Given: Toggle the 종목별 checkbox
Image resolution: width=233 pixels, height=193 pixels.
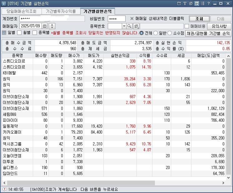Looking at the screenshot, I should pyautogui.click(x=35, y=33).
